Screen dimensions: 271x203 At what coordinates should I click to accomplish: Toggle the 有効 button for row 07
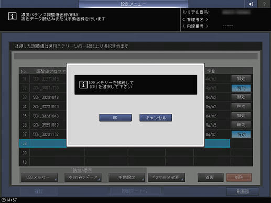click(x=241, y=134)
